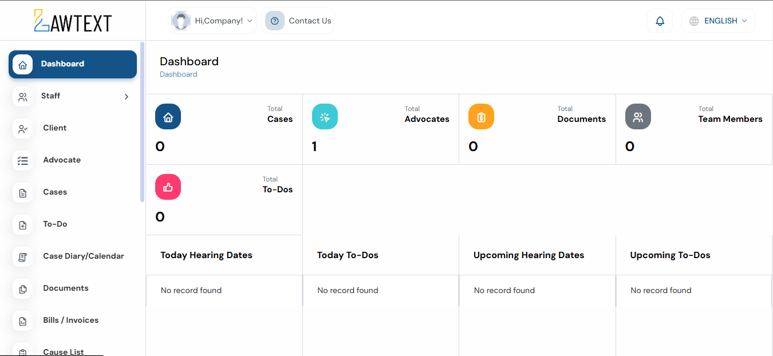Open the ENGLISH language dropdown
The height and width of the screenshot is (356, 773).
725,21
